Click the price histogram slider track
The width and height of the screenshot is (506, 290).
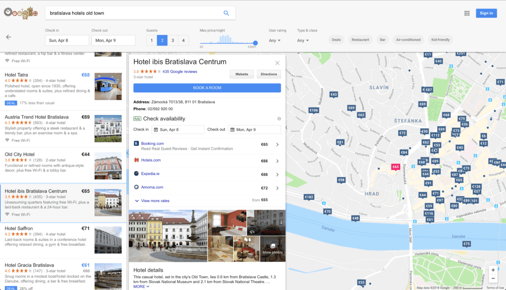click(227, 43)
